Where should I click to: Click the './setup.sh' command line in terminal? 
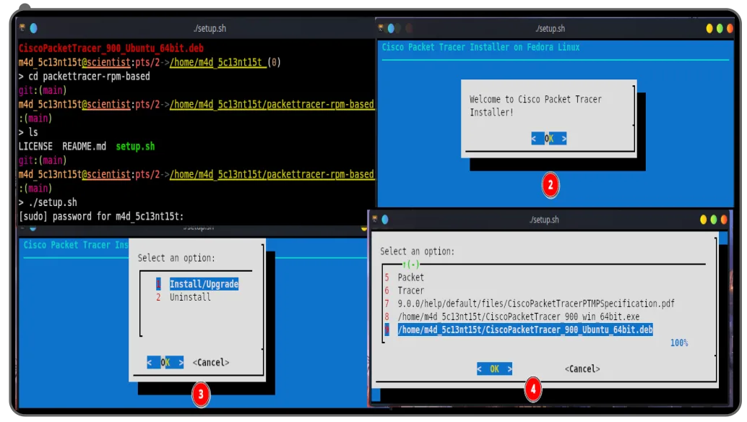click(48, 202)
